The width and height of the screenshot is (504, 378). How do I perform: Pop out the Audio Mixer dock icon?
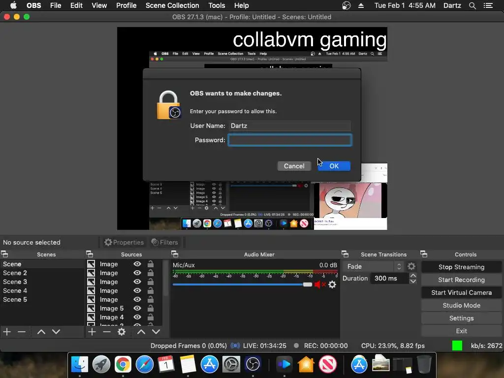coord(175,254)
